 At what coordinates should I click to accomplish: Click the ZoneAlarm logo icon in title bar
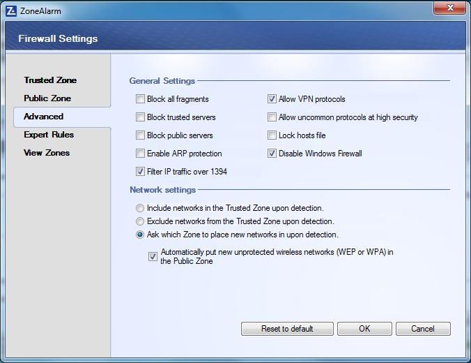point(11,11)
